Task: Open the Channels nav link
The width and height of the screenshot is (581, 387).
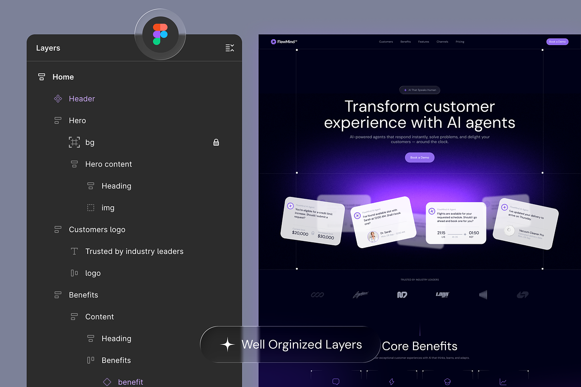Action: [442, 42]
